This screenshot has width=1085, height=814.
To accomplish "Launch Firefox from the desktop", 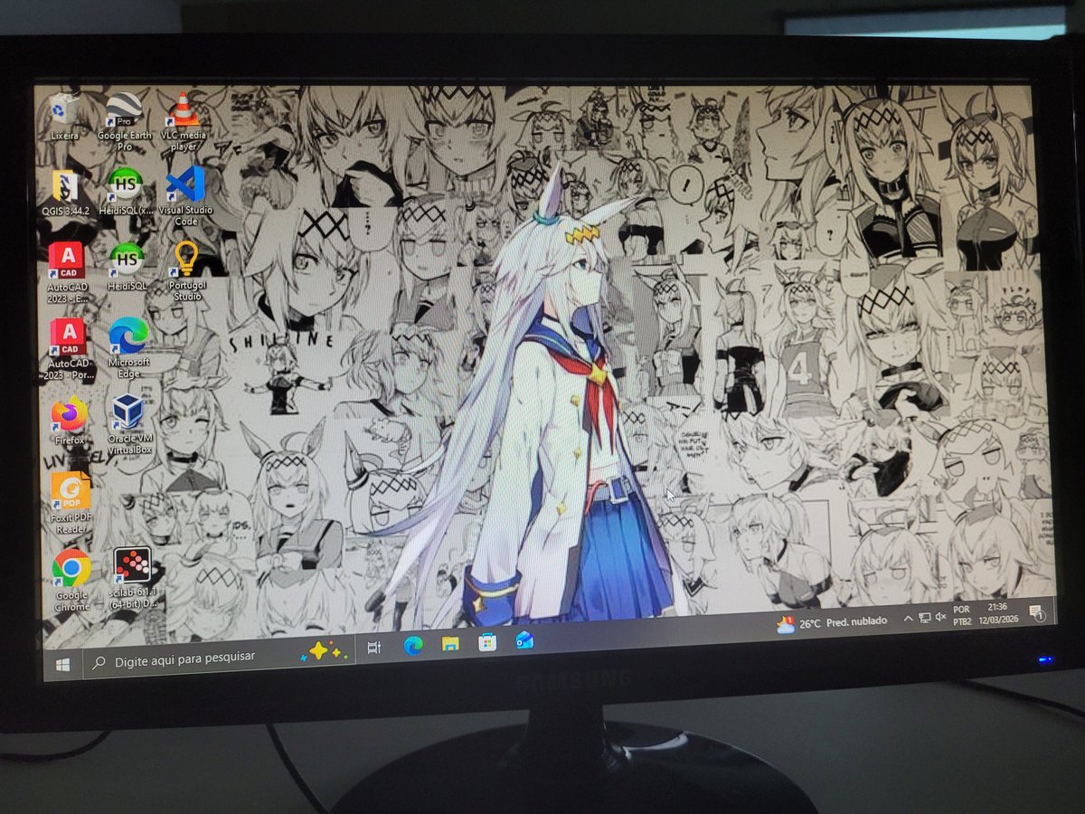I will [70, 421].
